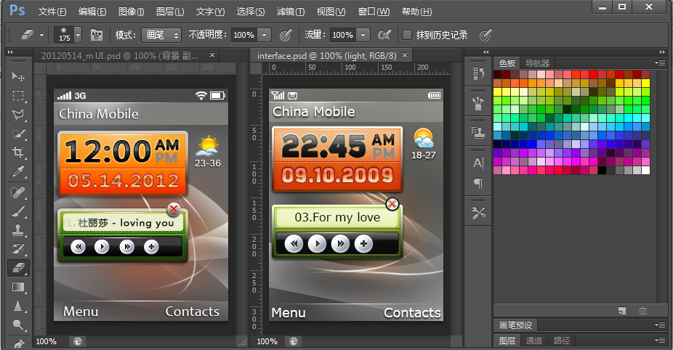The image size is (673, 350).
Task: Open the Window menu
Action: click(x=374, y=12)
